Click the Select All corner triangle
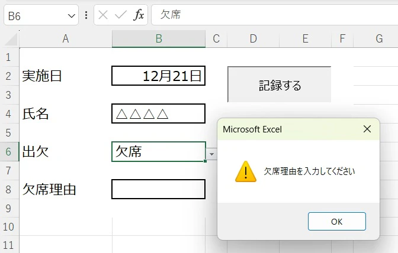398x253 pixels. point(11,39)
